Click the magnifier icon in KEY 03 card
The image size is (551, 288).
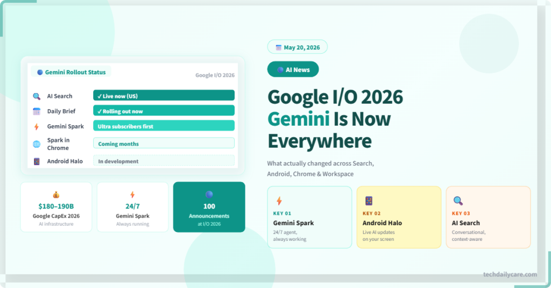tap(458, 200)
